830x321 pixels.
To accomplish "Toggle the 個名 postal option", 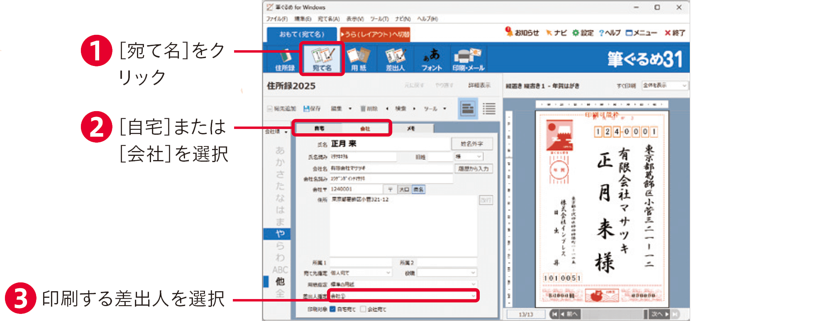I will 418,189.
